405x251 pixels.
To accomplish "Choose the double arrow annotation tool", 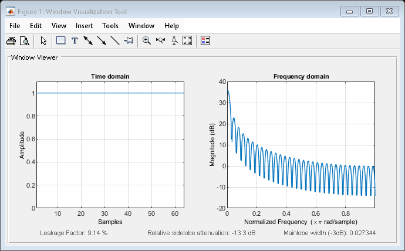I will tap(88, 41).
